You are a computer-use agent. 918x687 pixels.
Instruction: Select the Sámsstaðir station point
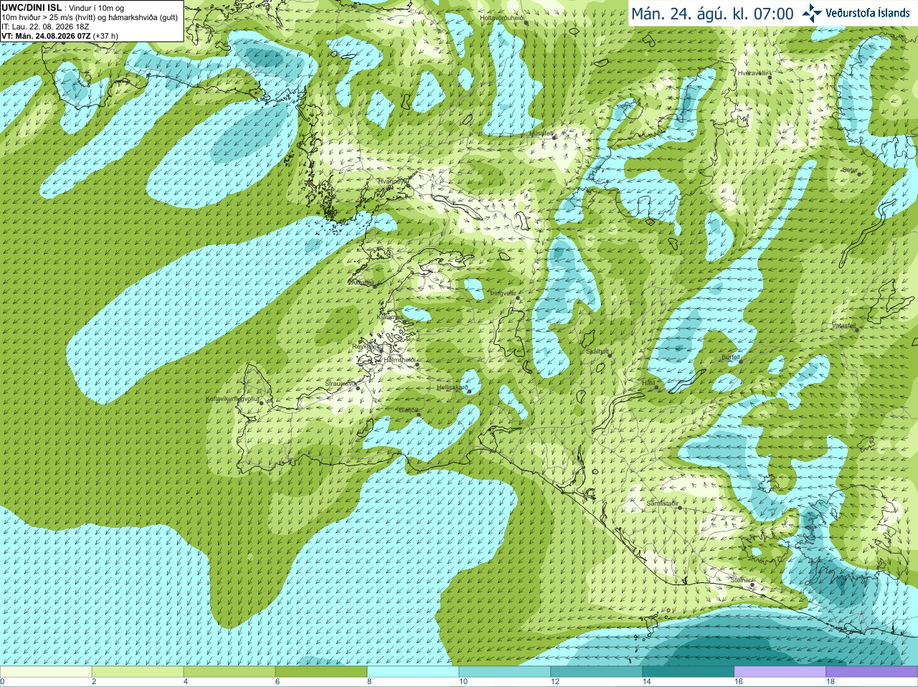tap(679, 508)
